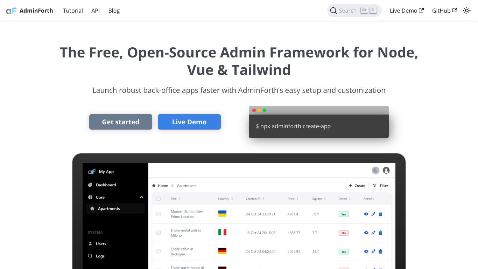478x269 pixels.
Task: Click the Italy flag in Milano row
Action: pos(222,232)
